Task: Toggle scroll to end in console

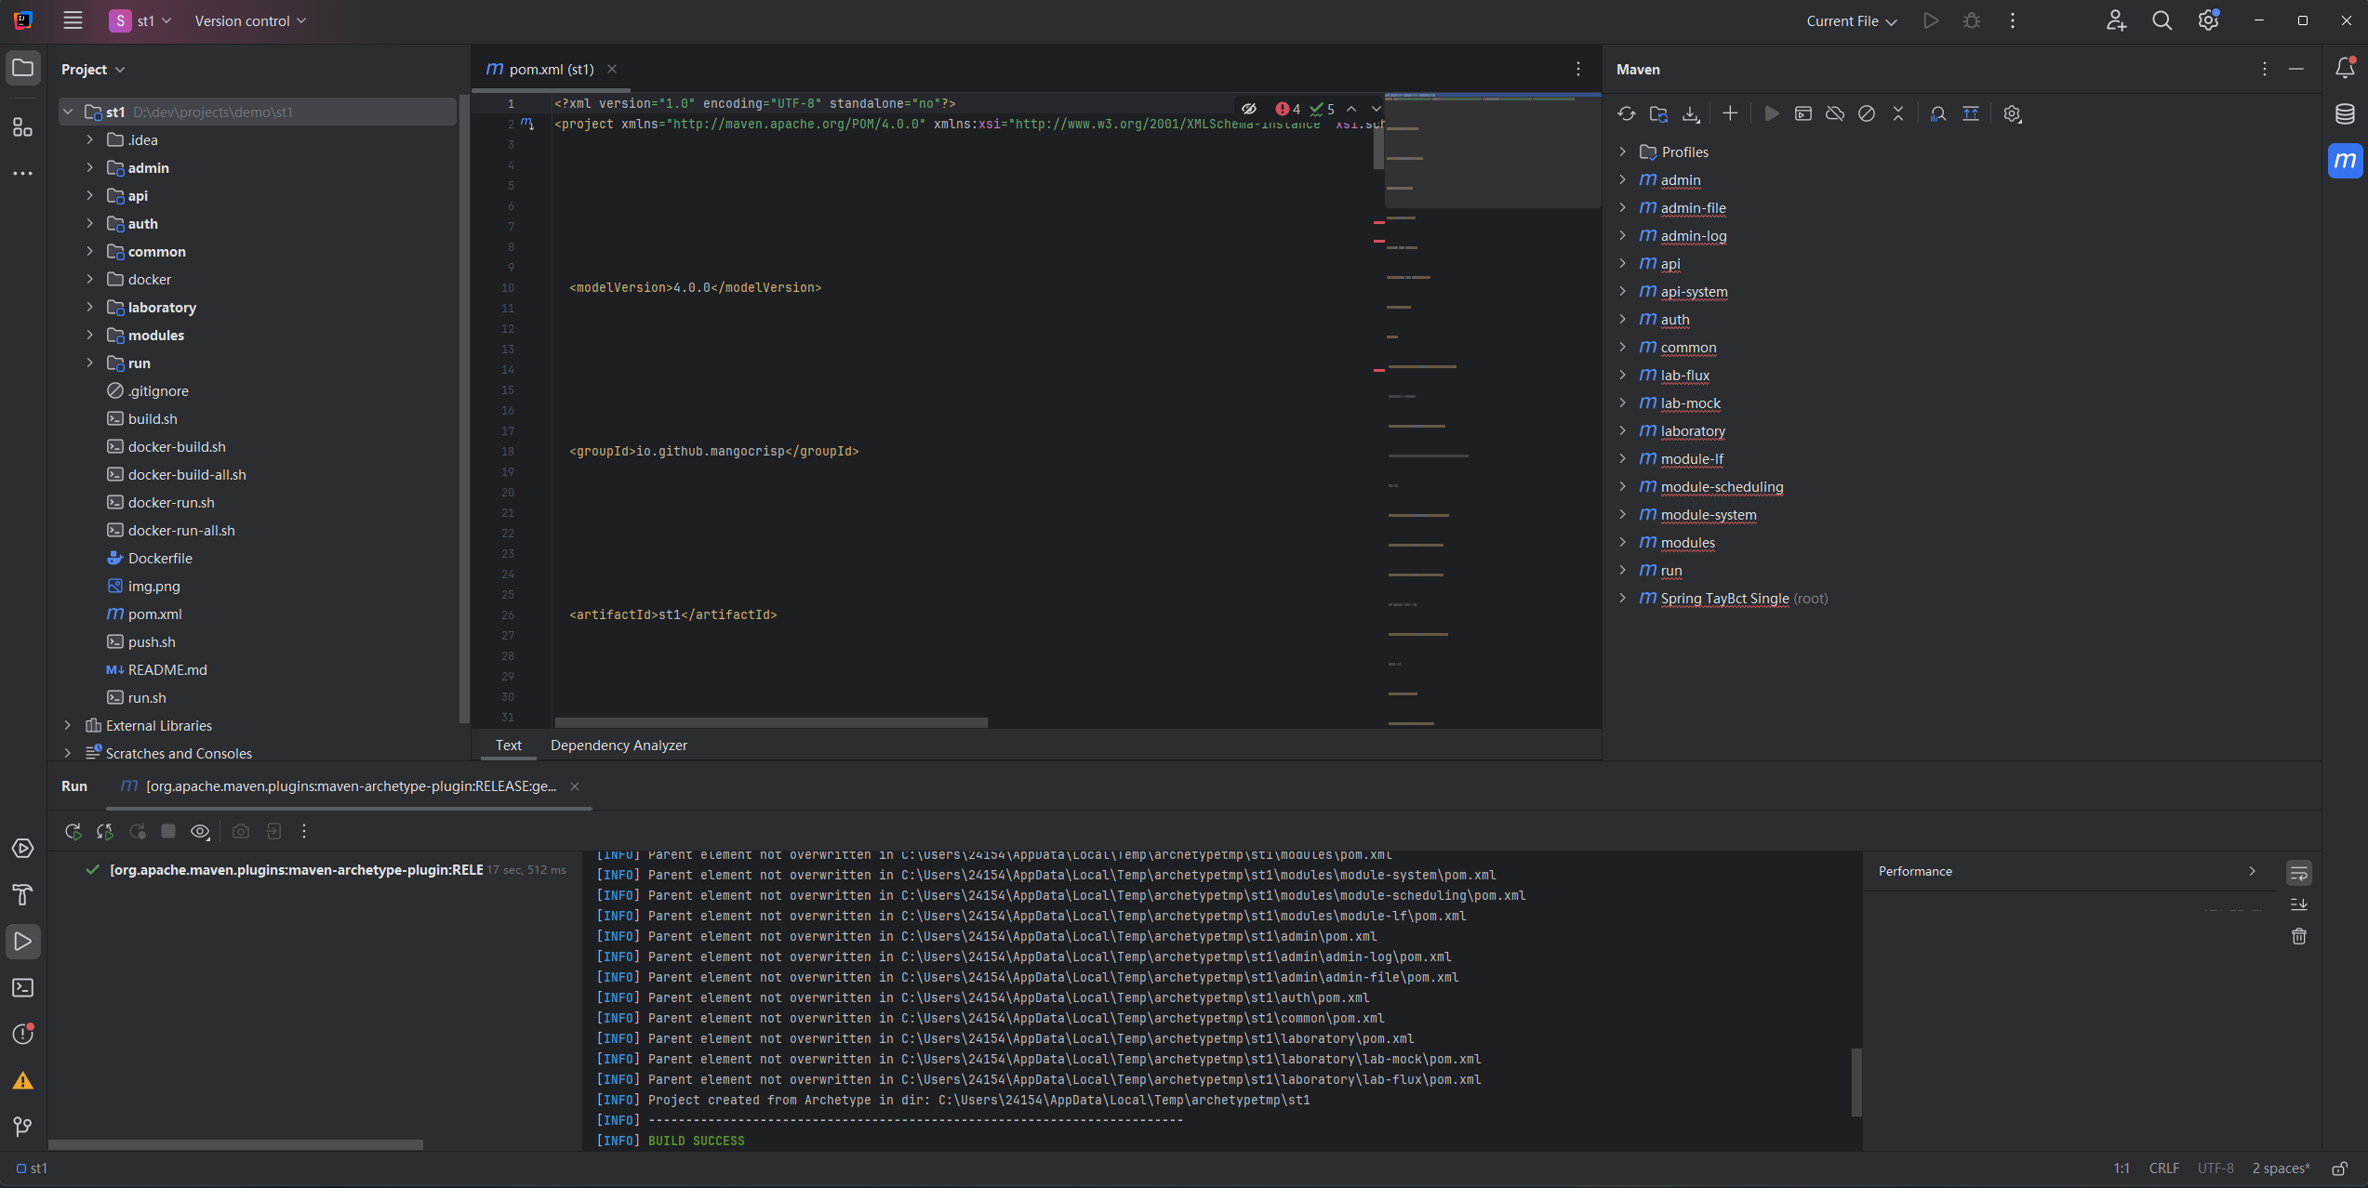Action: pyautogui.click(x=2298, y=904)
